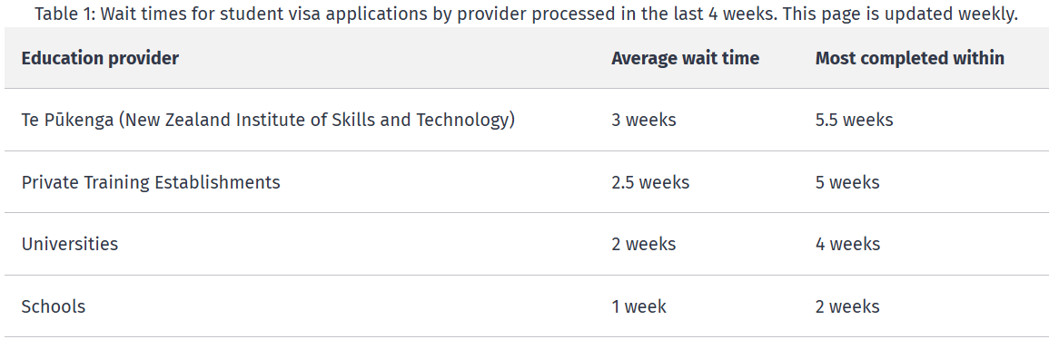Select the Private Training Establishments cell

(x=151, y=182)
